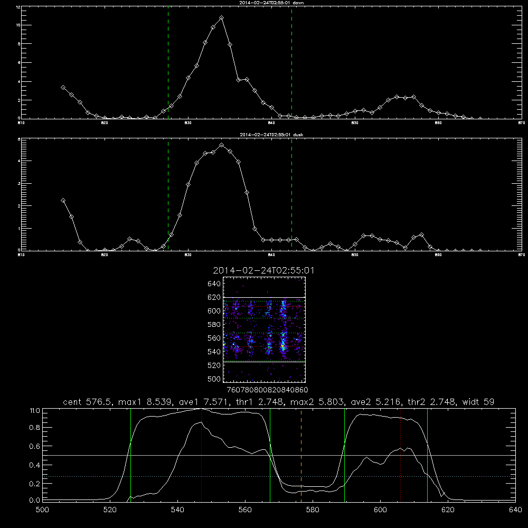Select the green vertical line near 526 in bottom plot
The image size is (528, 528).
point(130,455)
